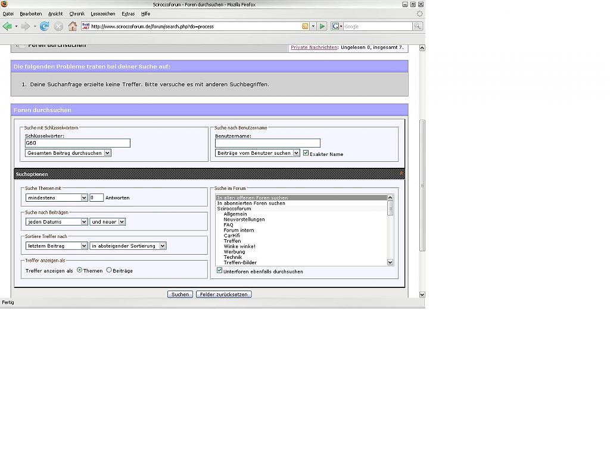Viewport: 610px width, 457px height.
Task: Toggle the Exakter Name checkbox
Action: coord(306,153)
